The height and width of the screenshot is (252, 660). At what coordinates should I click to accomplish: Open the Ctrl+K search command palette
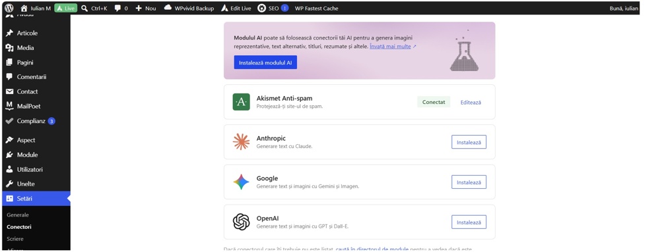click(94, 8)
